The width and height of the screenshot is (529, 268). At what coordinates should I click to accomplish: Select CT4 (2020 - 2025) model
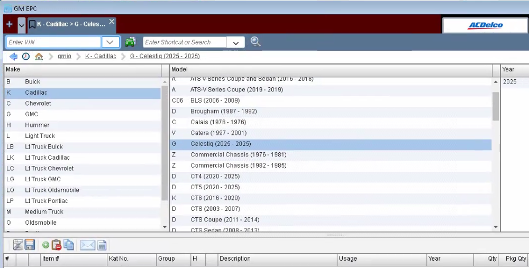pyautogui.click(x=331, y=177)
